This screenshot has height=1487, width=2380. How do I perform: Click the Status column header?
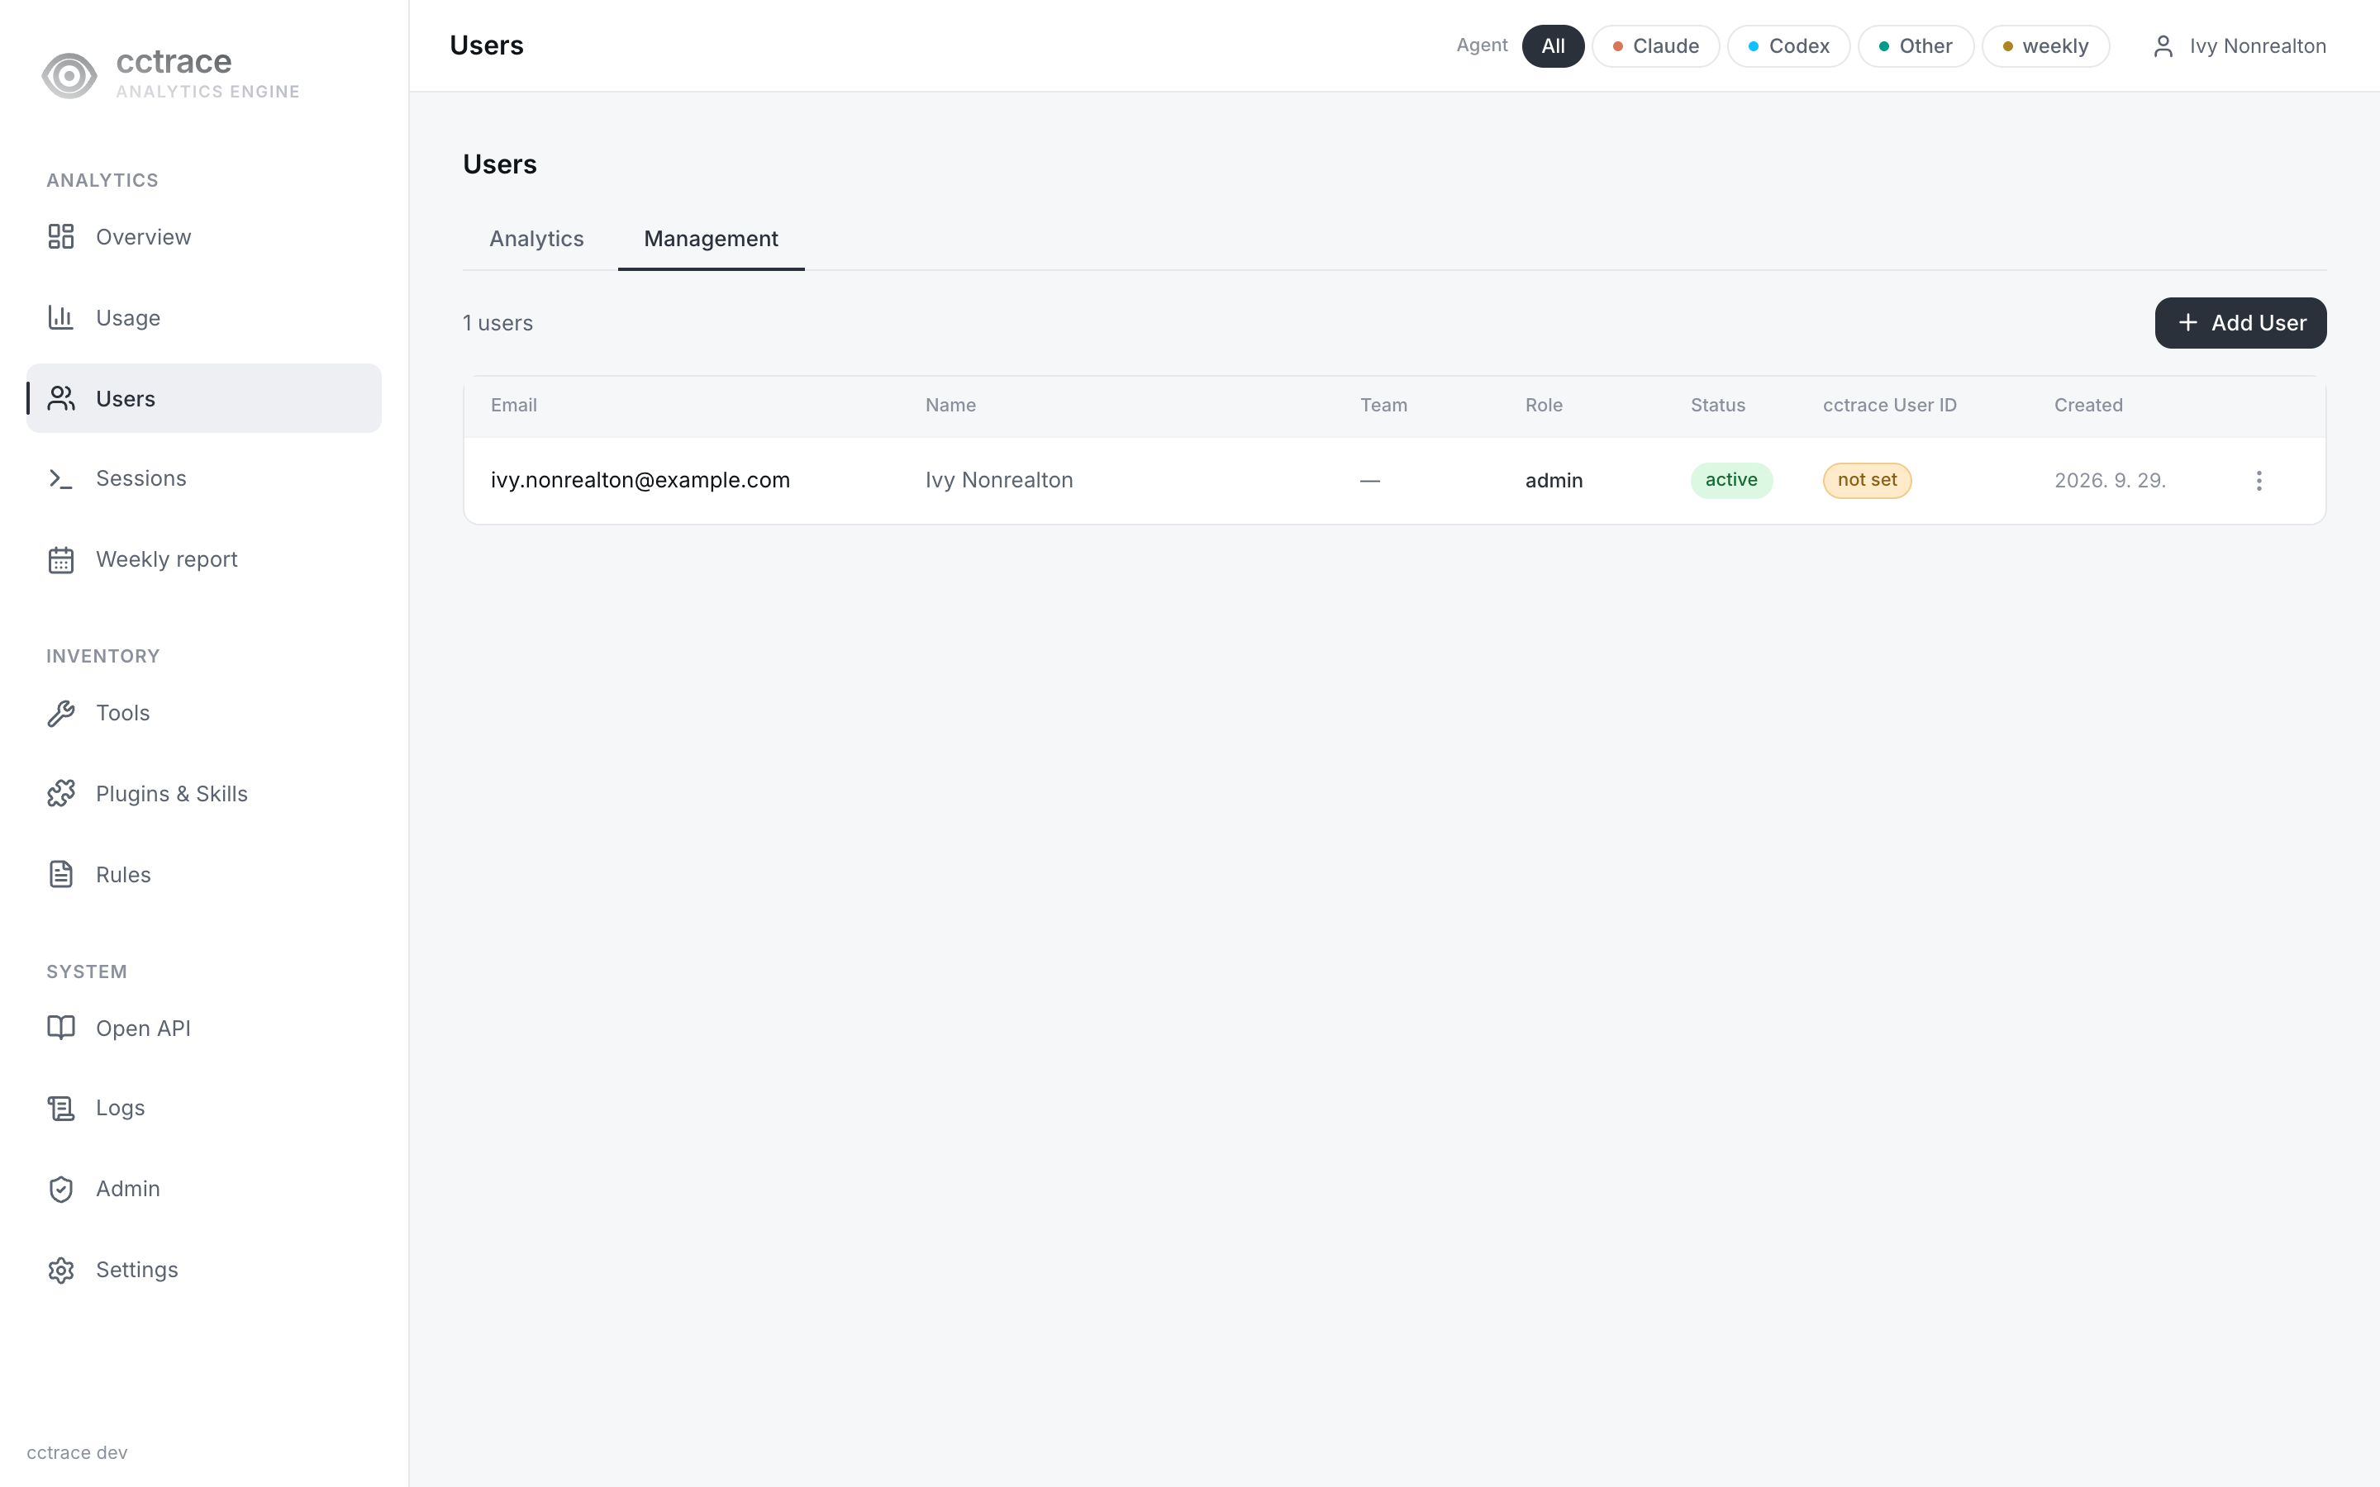[x=1717, y=405]
